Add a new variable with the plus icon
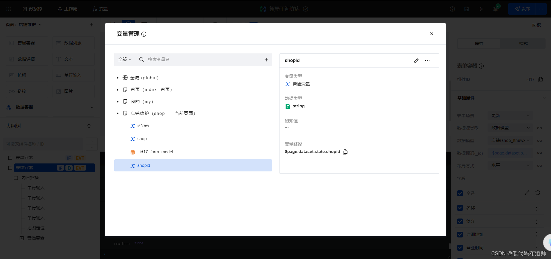Image resolution: width=551 pixels, height=259 pixels. [x=266, y=60]
